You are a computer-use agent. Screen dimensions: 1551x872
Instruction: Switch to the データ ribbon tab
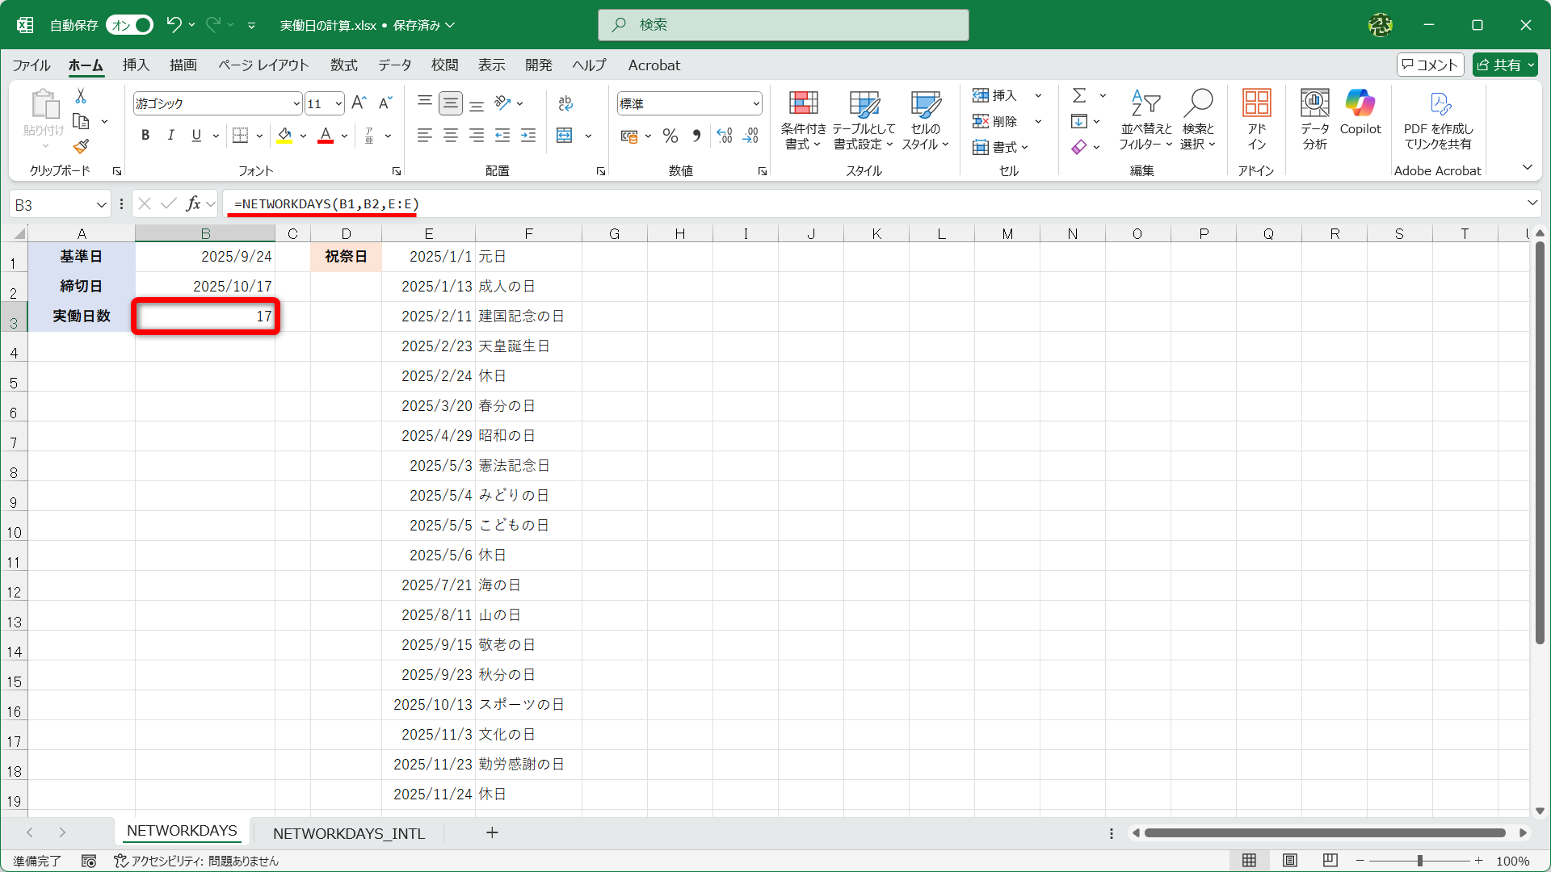tap(393, 65)
